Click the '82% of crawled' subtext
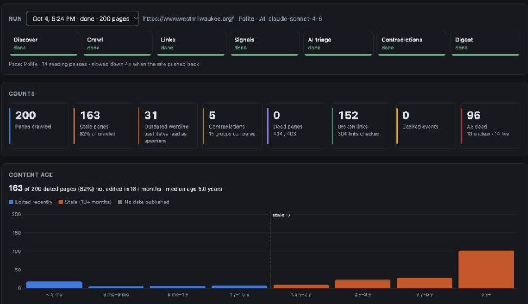The image size is (528, 304). tap(98, 134)
